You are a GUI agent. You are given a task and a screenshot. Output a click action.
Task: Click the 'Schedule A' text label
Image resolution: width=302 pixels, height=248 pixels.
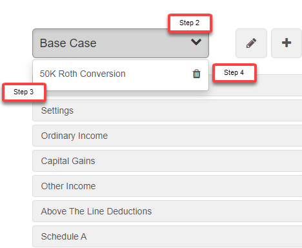64,236
